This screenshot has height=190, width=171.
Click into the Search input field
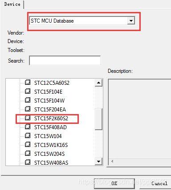(65, 60)
